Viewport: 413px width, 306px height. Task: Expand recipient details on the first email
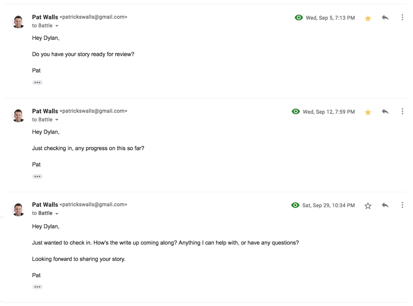[x=56, y=25]
